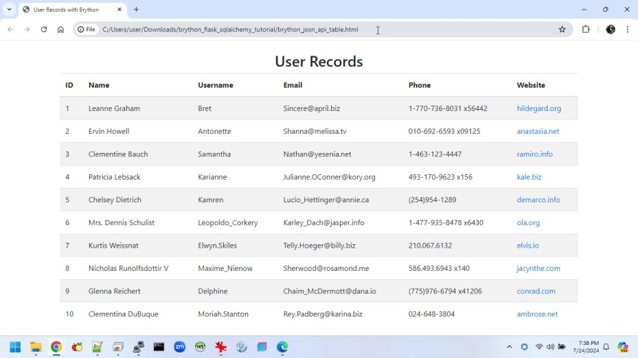
Task: Launch File Explorer from the taskbar
Action: point(36,347)
